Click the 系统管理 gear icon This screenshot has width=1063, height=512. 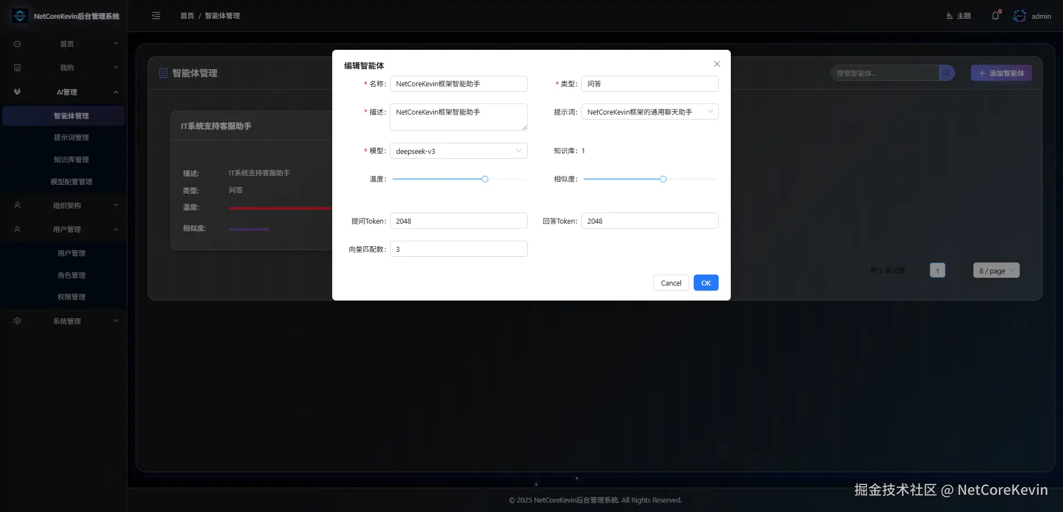(17, 320)
